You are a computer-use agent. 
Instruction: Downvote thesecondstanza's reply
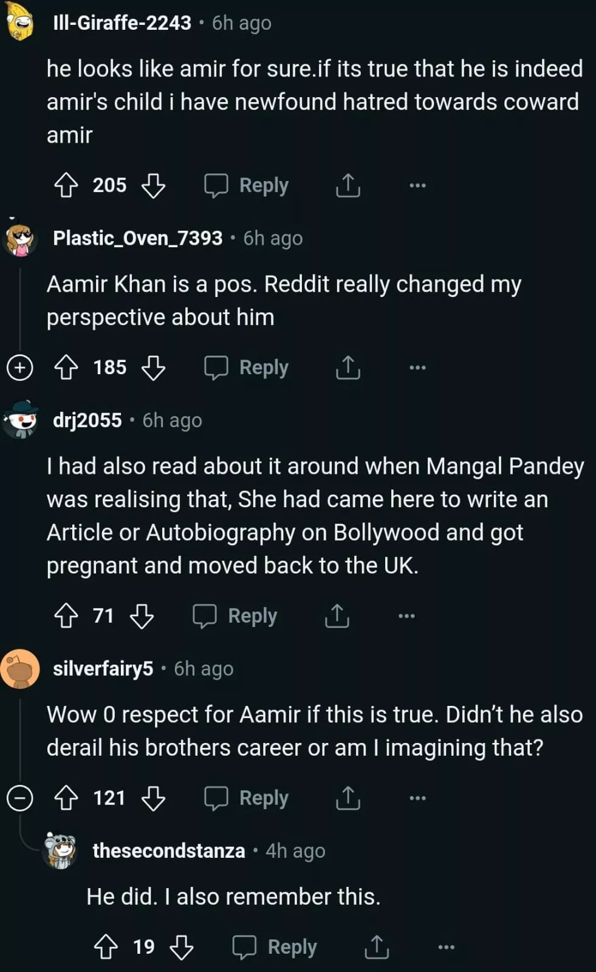181,946
